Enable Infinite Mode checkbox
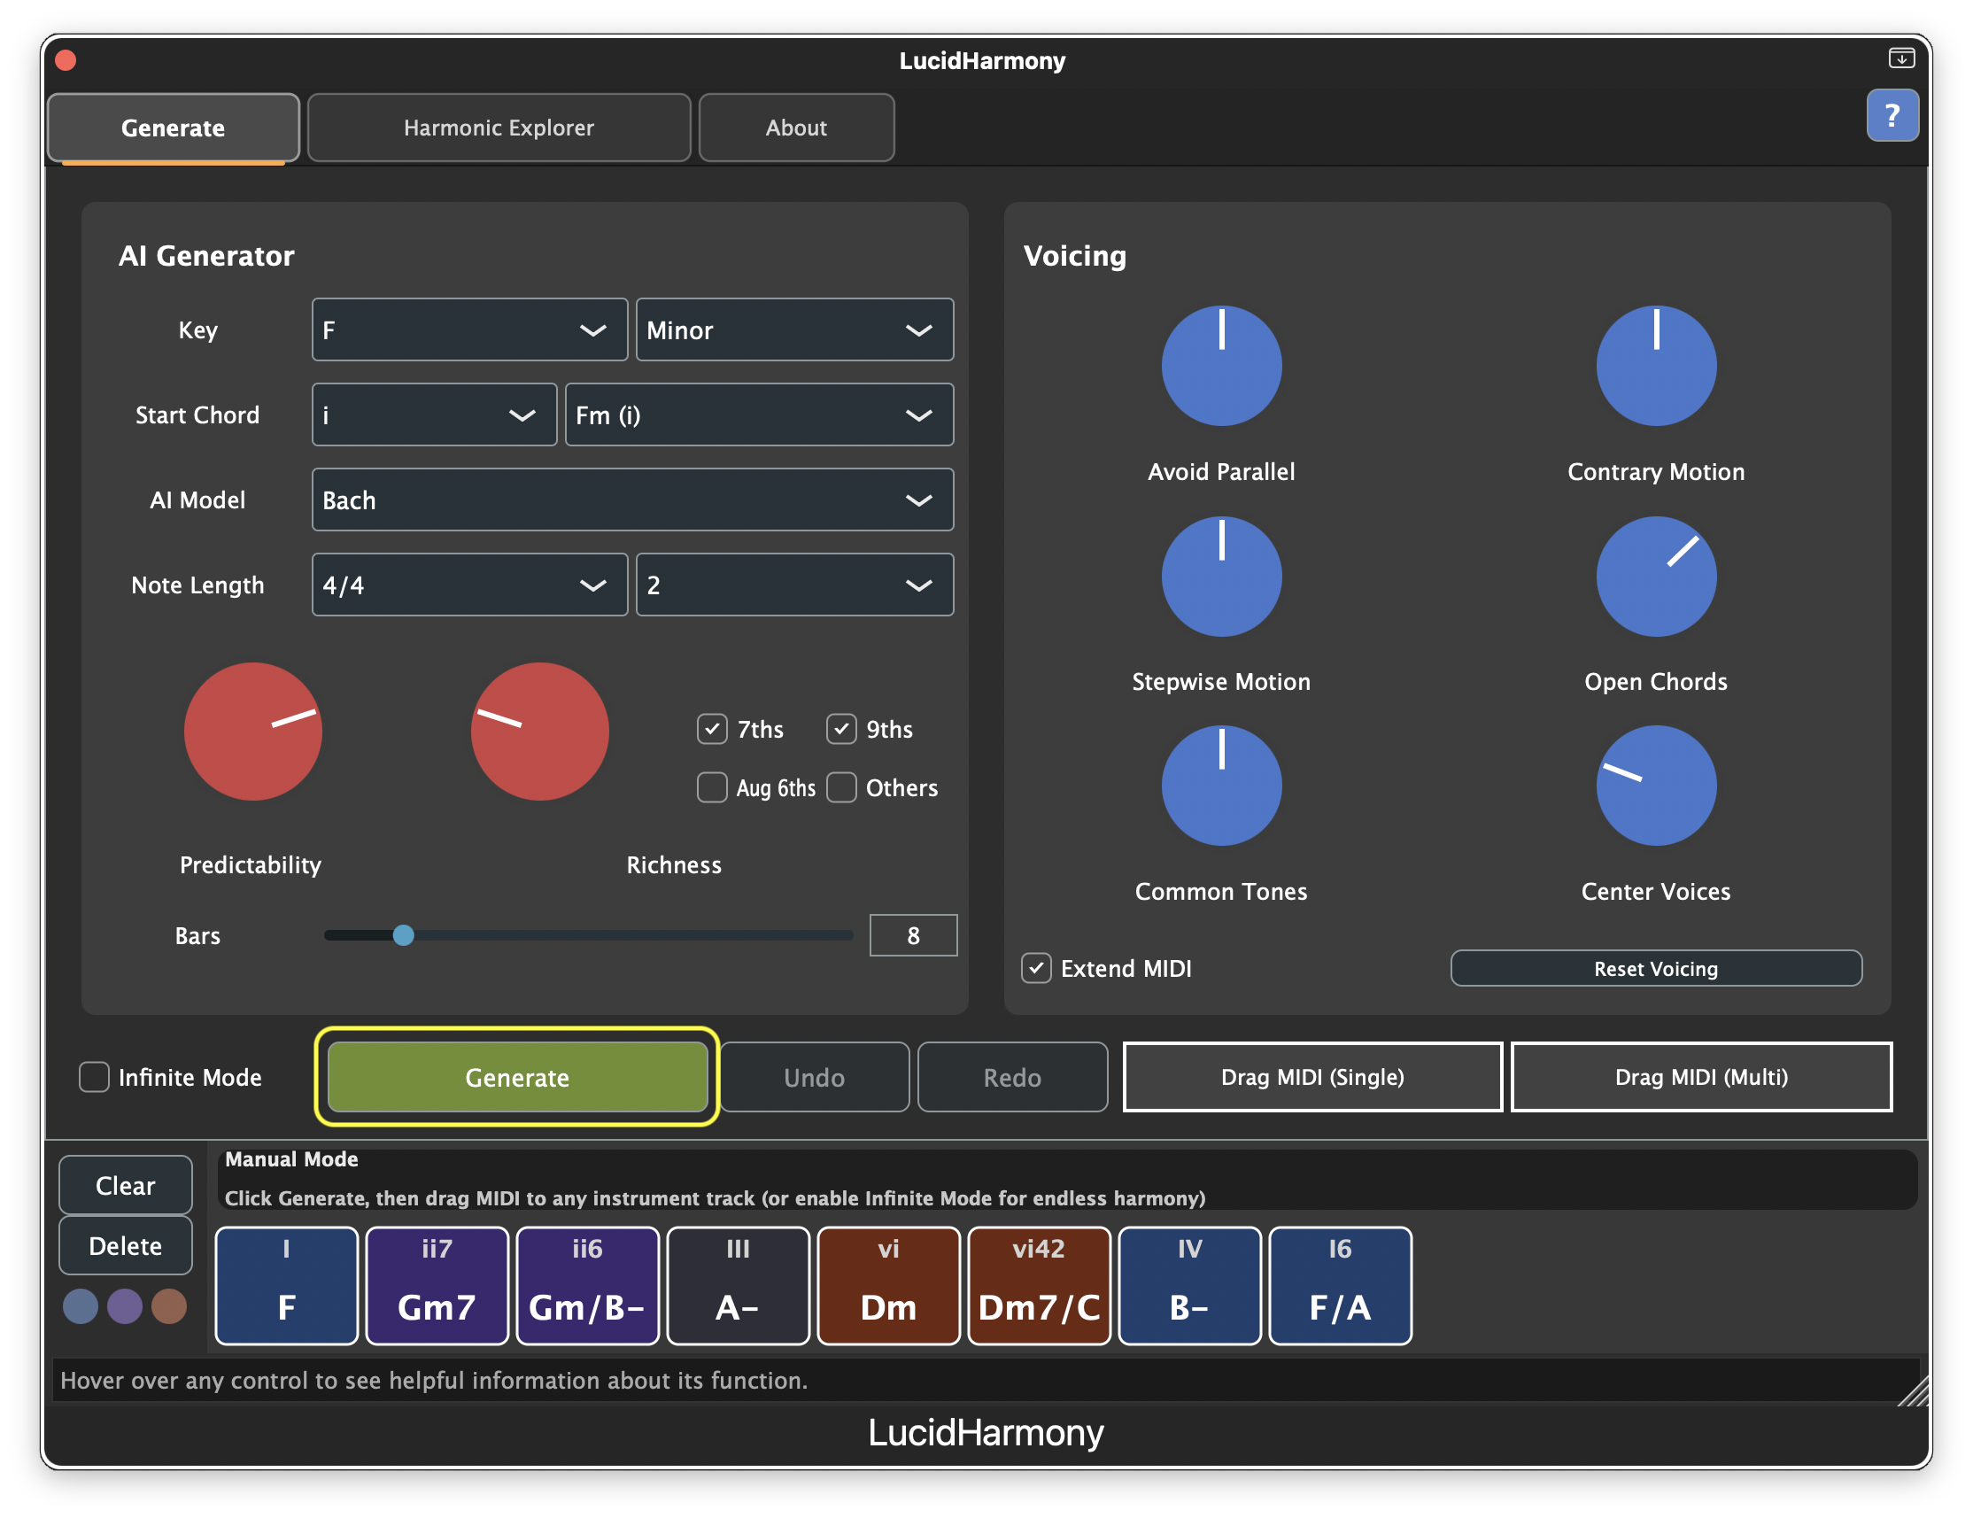The image size is (1973, 1518). pos(94,1077)
